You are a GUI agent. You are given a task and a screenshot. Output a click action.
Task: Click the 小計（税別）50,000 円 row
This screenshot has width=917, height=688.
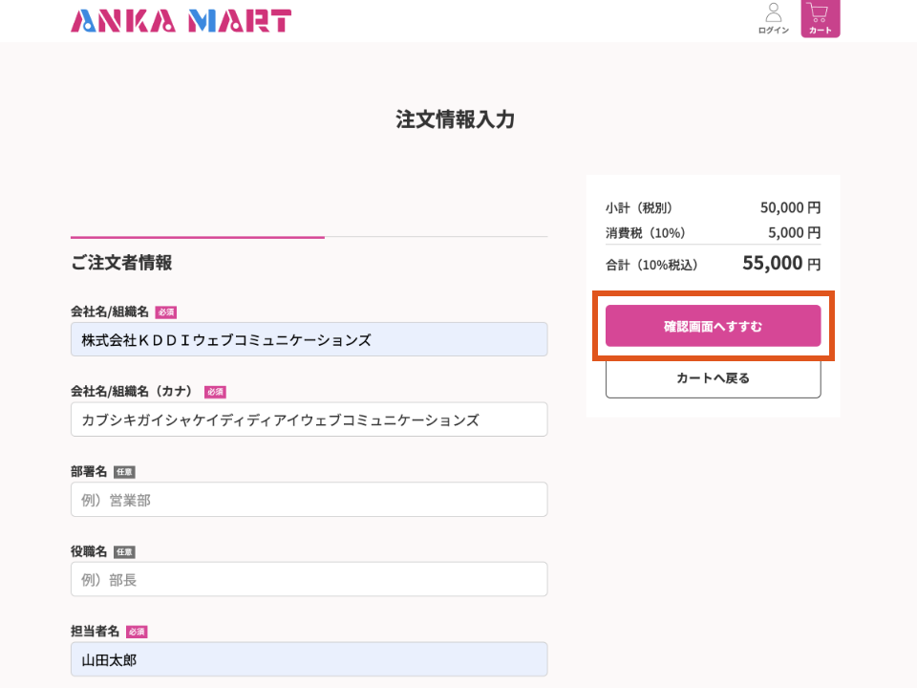(x=713, y=207)
